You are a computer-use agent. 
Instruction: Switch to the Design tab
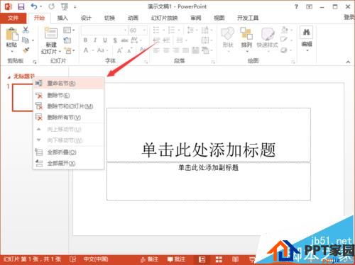(x=86, y=18)
